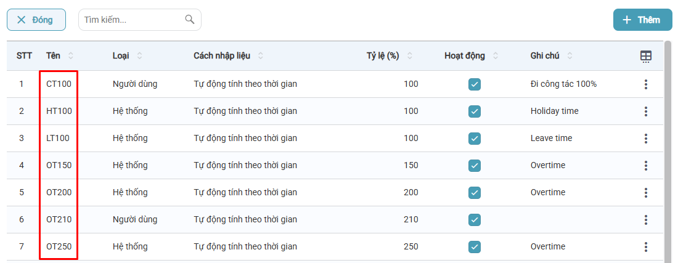The width and height of the screenshot is (678, 263).
Task: Sort by Loại column arrows
Action: [x=139, y=56]
